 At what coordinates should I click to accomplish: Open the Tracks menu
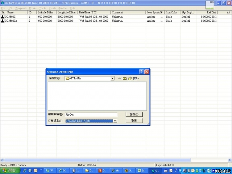(x=43, y=8)
